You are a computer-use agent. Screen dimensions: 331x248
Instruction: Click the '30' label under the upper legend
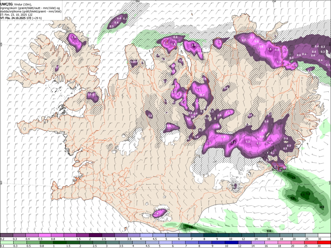coord(320,239)
